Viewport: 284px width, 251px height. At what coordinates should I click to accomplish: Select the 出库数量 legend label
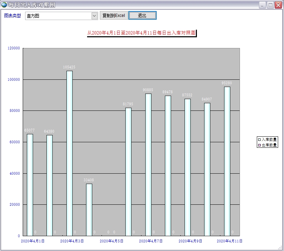click(x=269, y=145)
